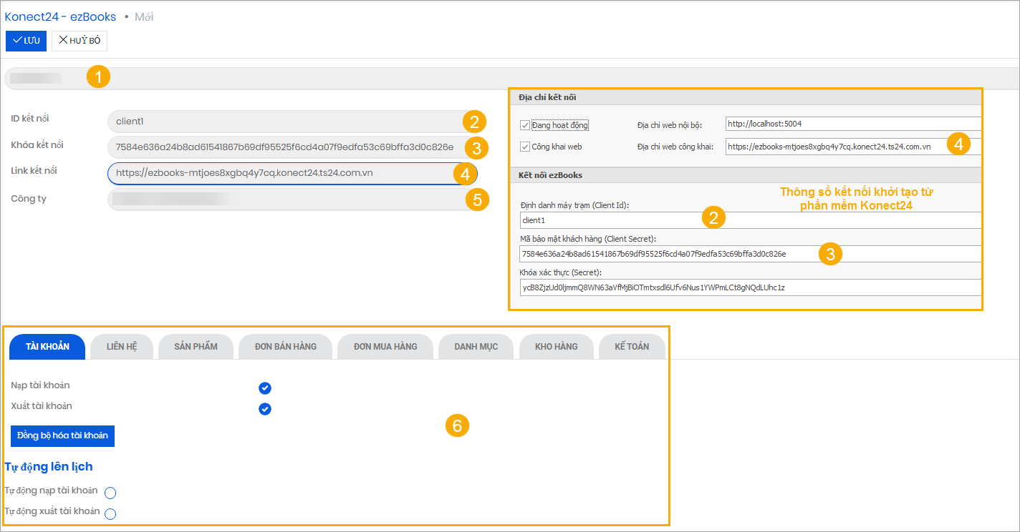Click the Client Id field in Kết nối ezBooks

click(751, 220)
